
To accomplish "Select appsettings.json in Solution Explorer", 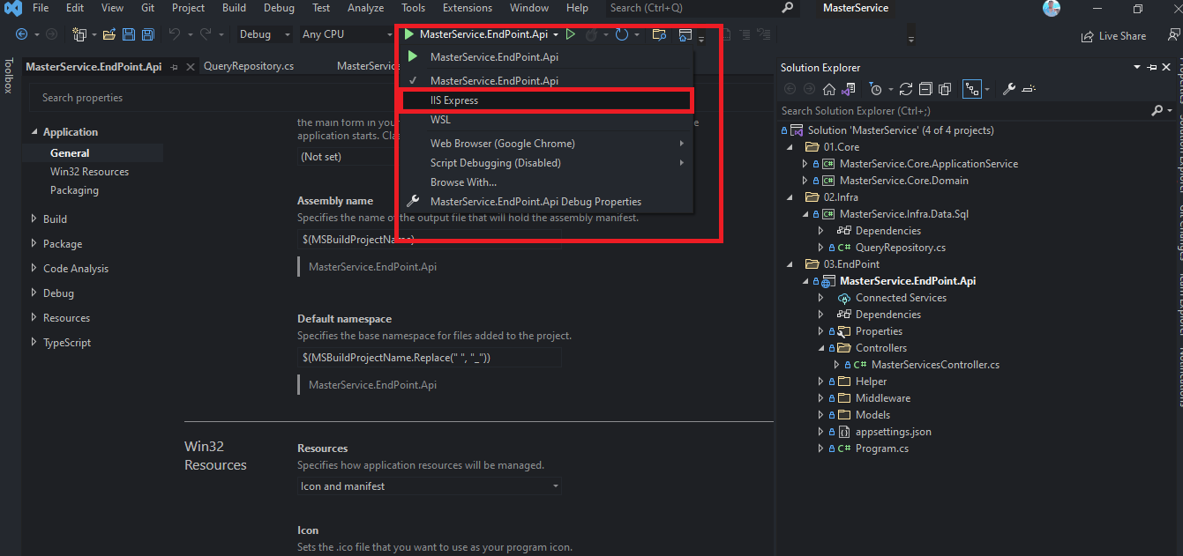I will [893, 432].
